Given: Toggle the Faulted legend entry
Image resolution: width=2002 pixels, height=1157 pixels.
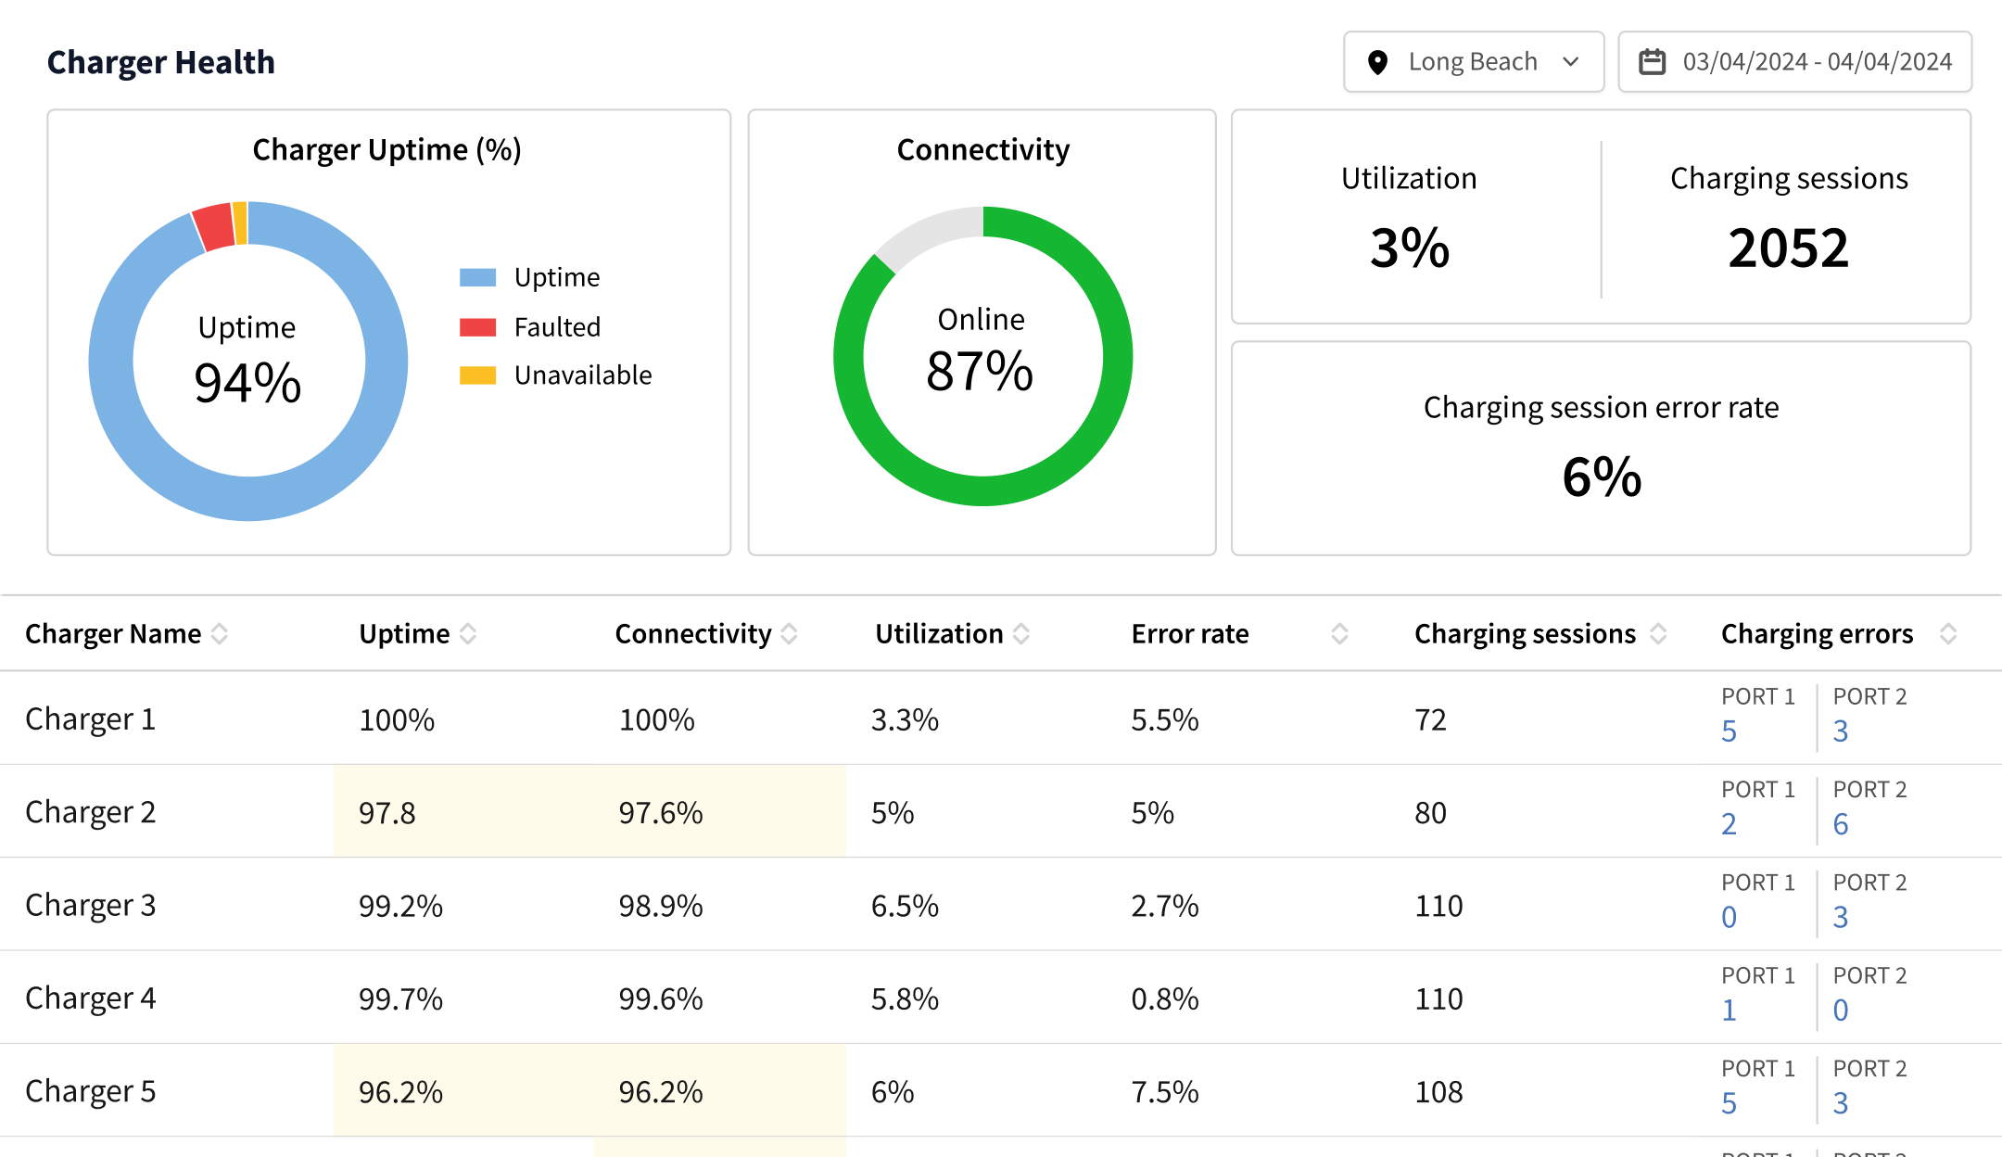Looking at the screenshot, I should [x=557, y=327].
